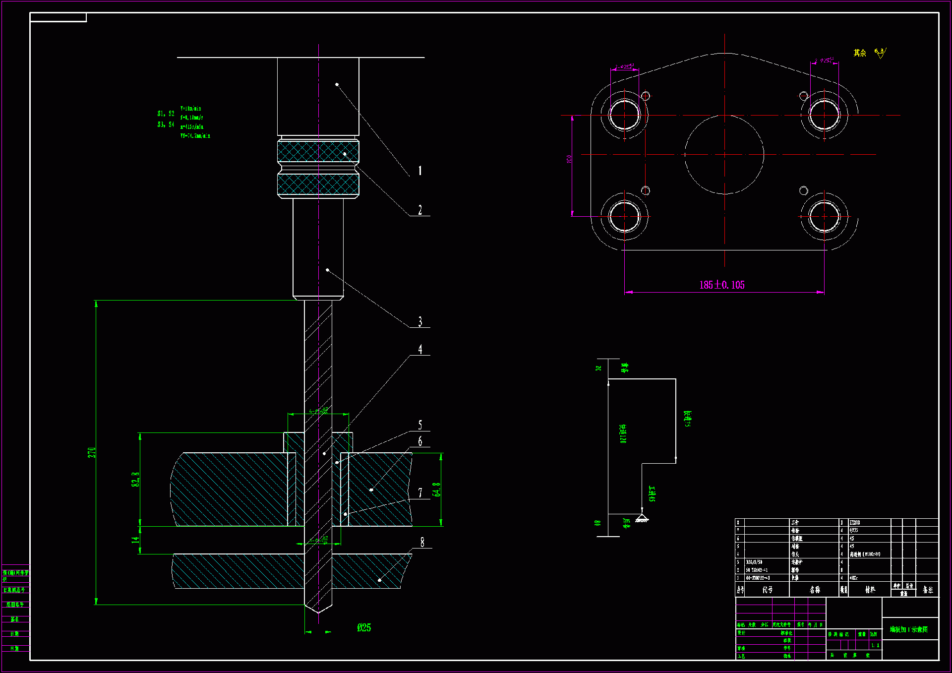Click the fixed support ground symbol
The height and width of the screenshot is (673, 952).
point(642,518)
